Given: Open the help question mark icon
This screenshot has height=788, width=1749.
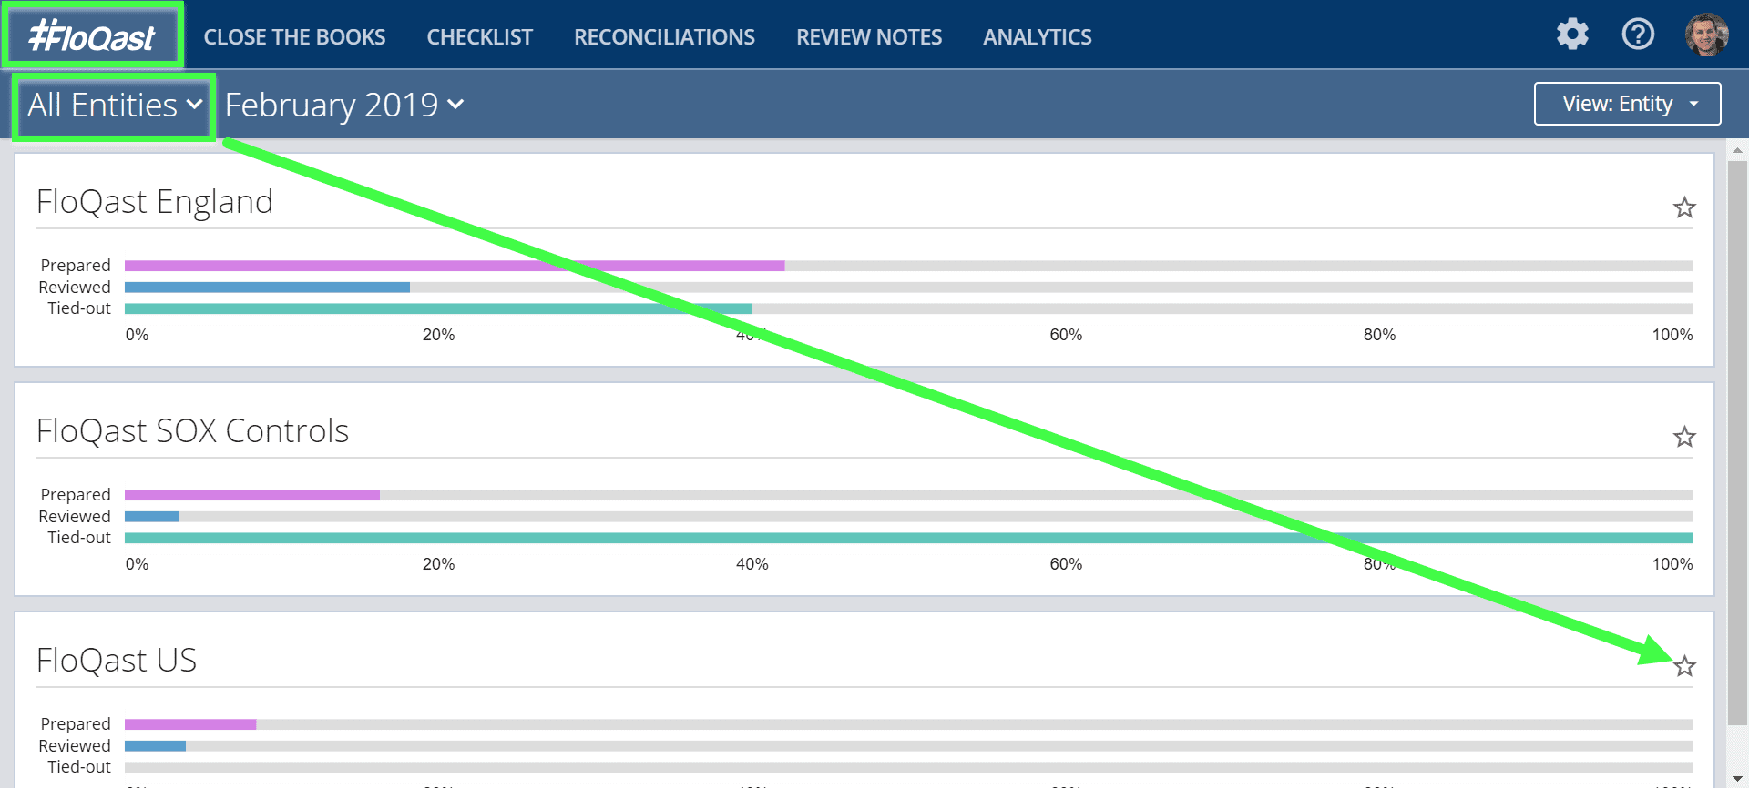Looking at the screenshot, I should coord(1638,35).
